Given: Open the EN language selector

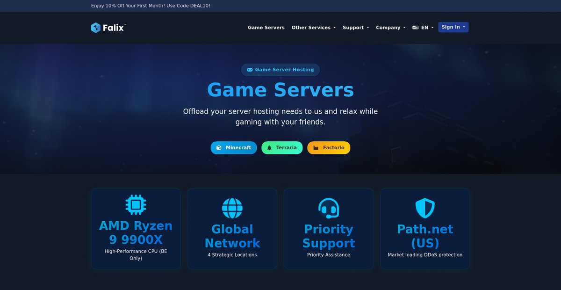Looking at the screenshot, I should pyautogui.click(x=423, y=28).
